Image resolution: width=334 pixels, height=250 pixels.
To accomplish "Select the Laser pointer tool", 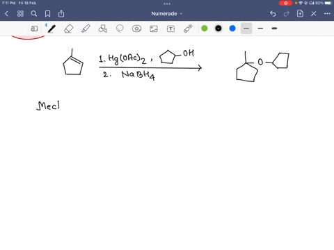I will tap(188, 28).
